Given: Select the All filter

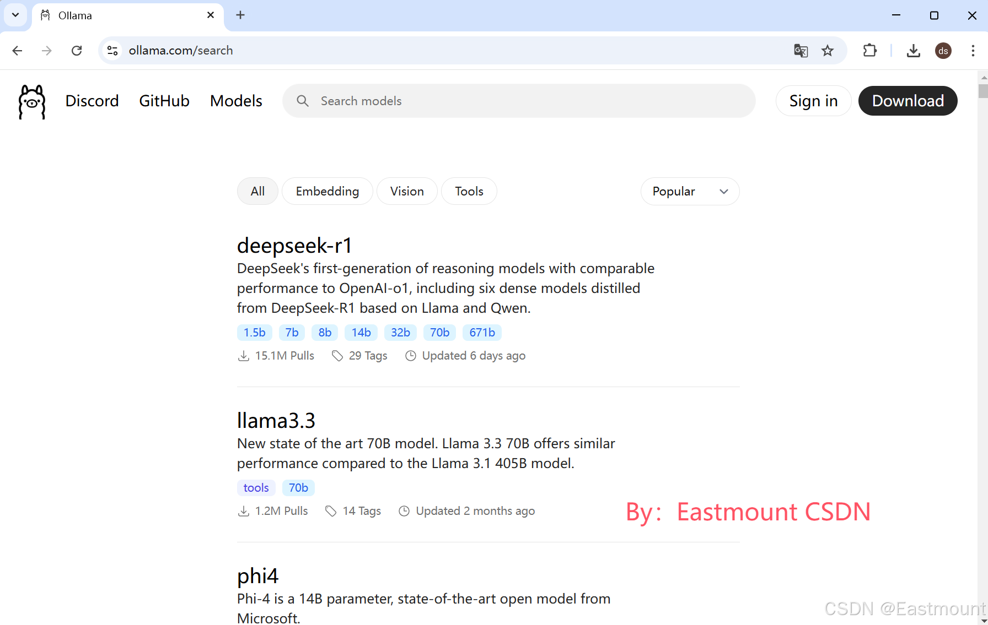Looking at the screenshot, I should (257, 191).
